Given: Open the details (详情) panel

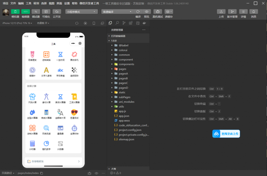Looking at the screenshot, I should tap(243, 11).
